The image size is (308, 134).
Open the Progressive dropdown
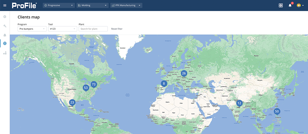[59, 5]
